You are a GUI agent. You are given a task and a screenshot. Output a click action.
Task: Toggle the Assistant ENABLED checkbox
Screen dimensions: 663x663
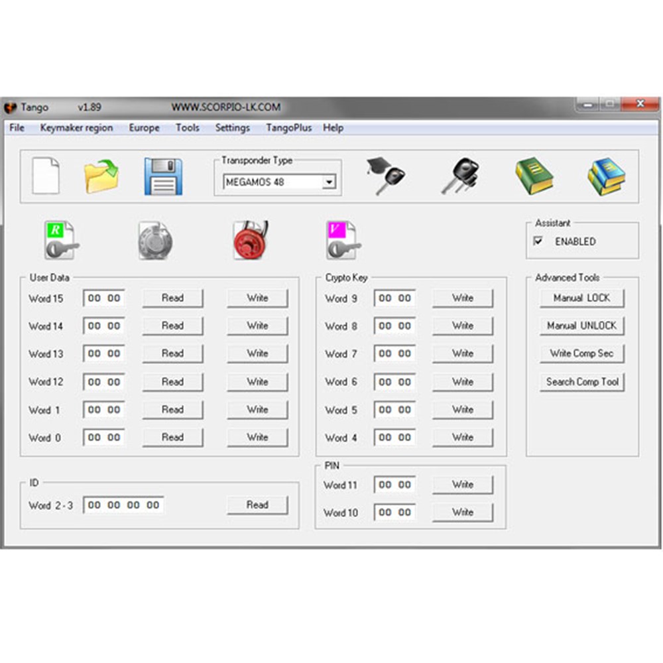[538, 241]
